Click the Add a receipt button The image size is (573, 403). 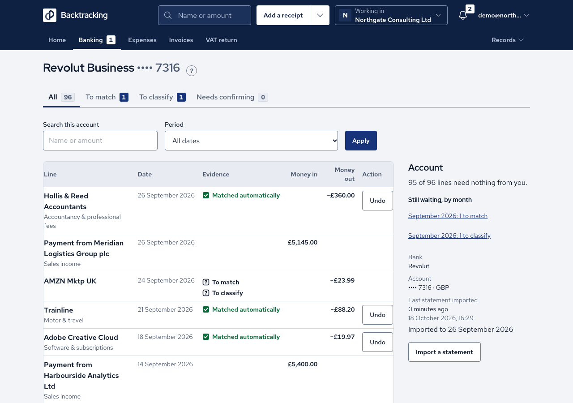click(x=283, y=15)
